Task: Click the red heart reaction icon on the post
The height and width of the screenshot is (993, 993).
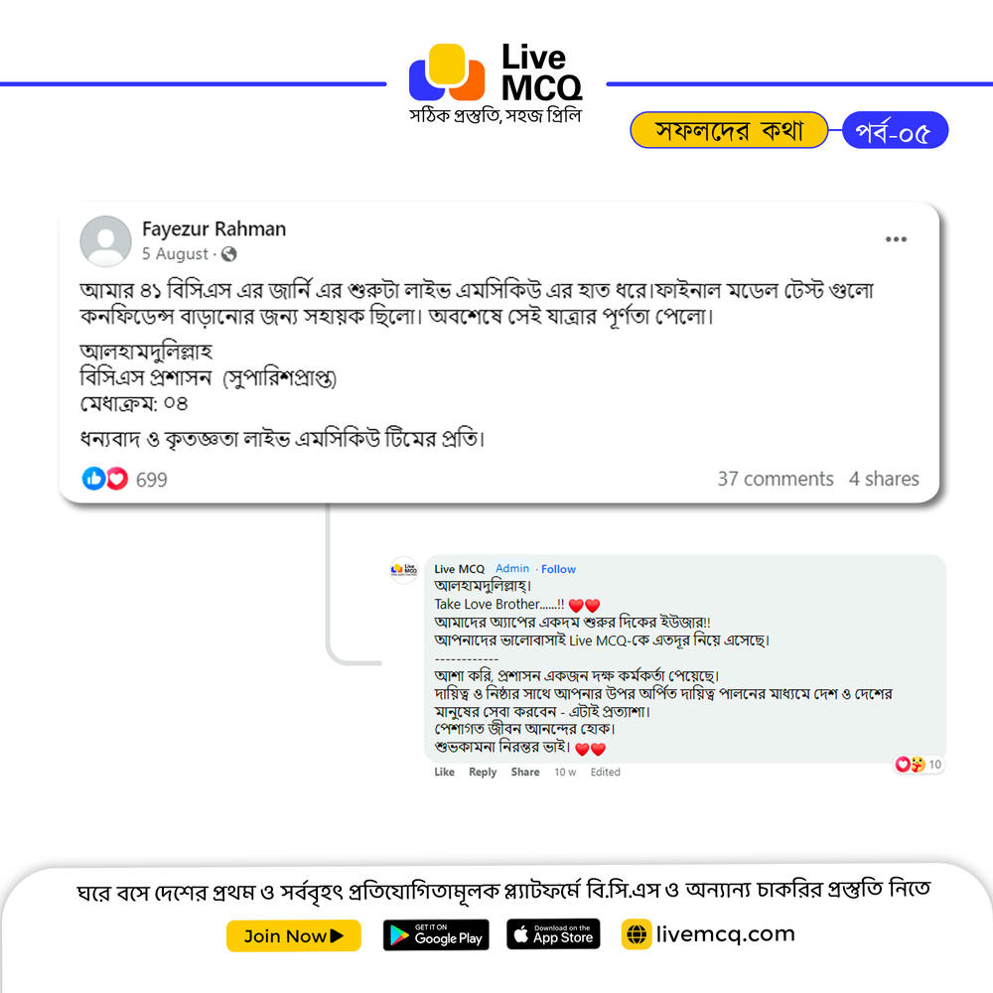Action: coord(116,479)
